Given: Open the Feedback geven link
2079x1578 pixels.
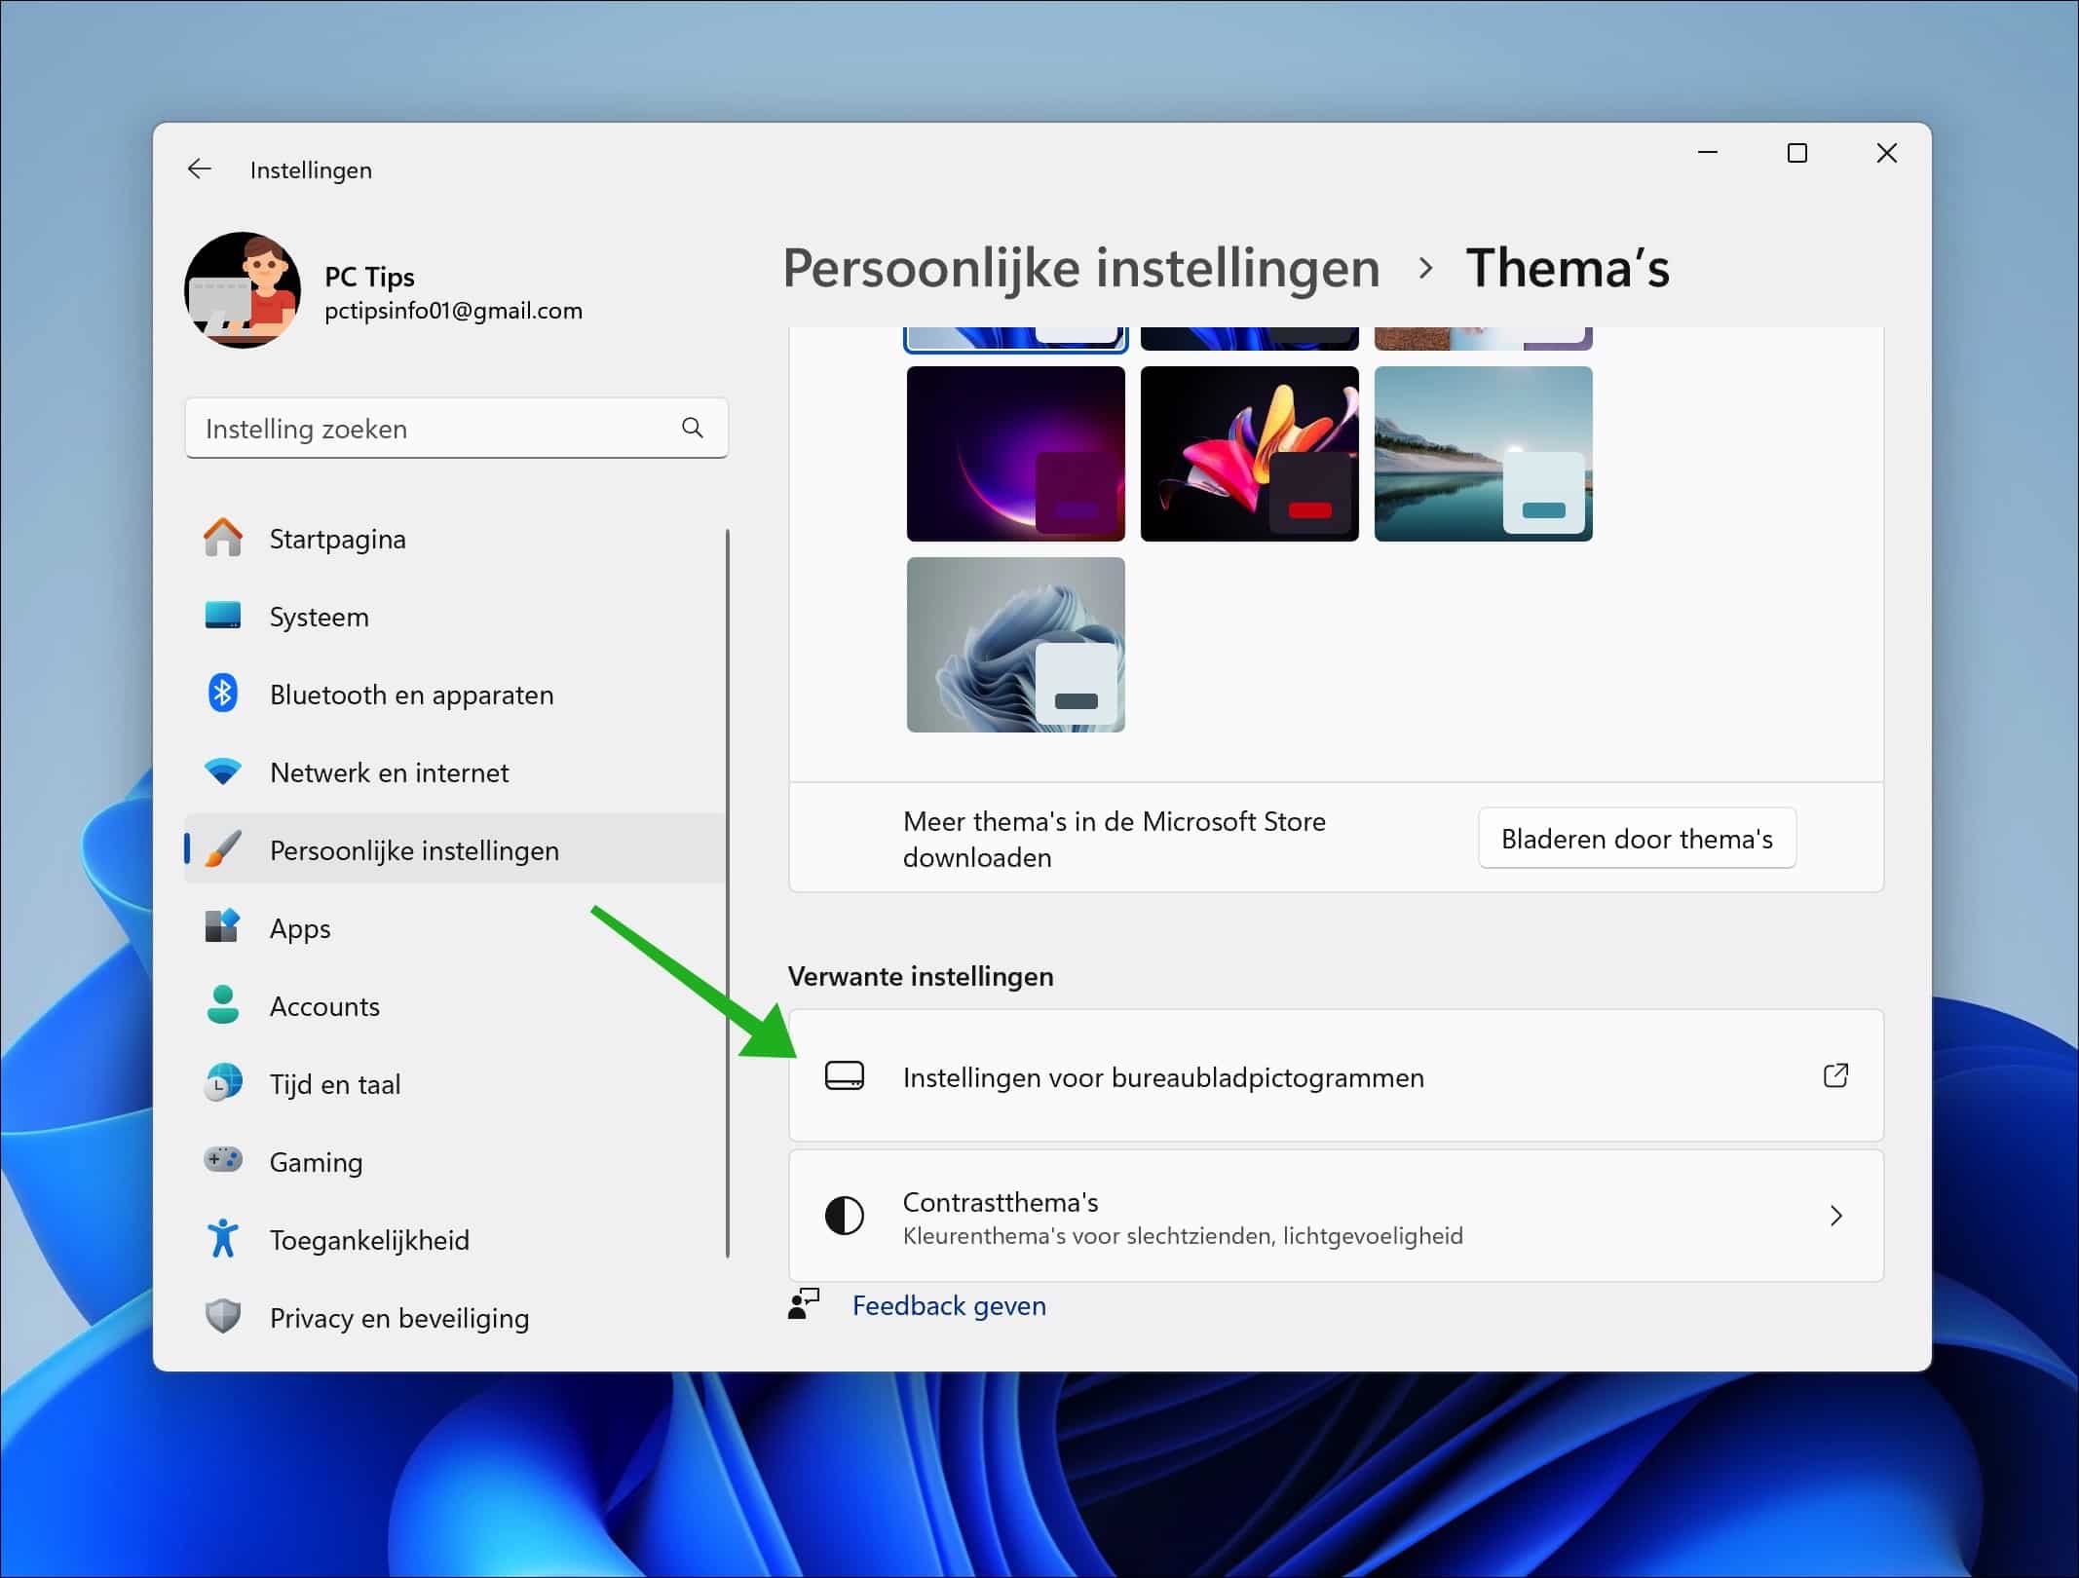Looking at the screenshot, I should (949, 1305).
